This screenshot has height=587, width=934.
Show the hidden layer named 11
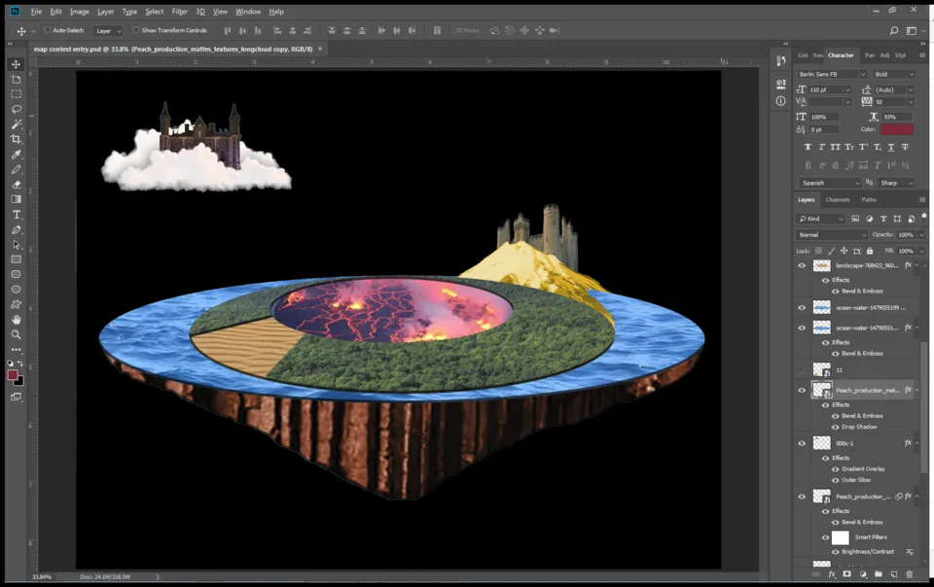click(802, 370)
